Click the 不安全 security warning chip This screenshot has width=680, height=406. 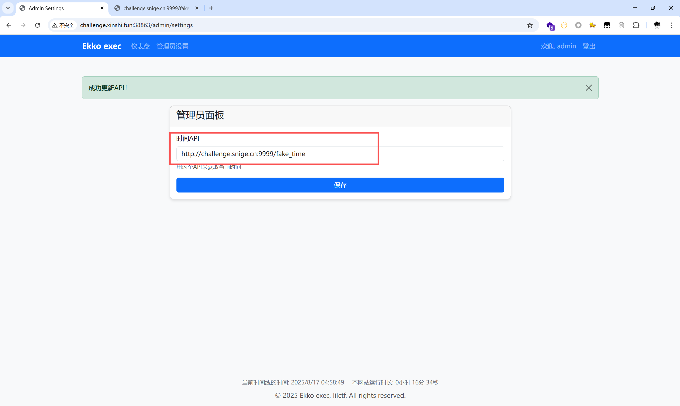tap(63, 25)
